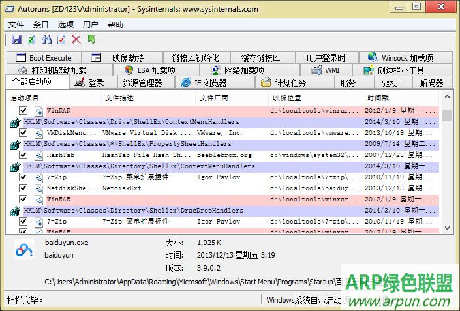This screenshot has width=460, height=311.
Task: Open the 用户 menu
Action: pyautogui.click(x=90, y=24)
